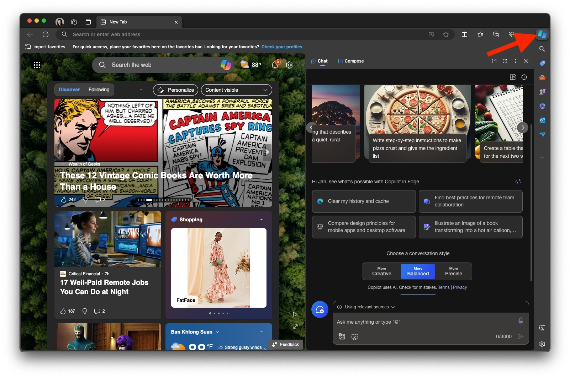Switch to the Following feed tab
The image size is (570, 378).
click(99, 90)
